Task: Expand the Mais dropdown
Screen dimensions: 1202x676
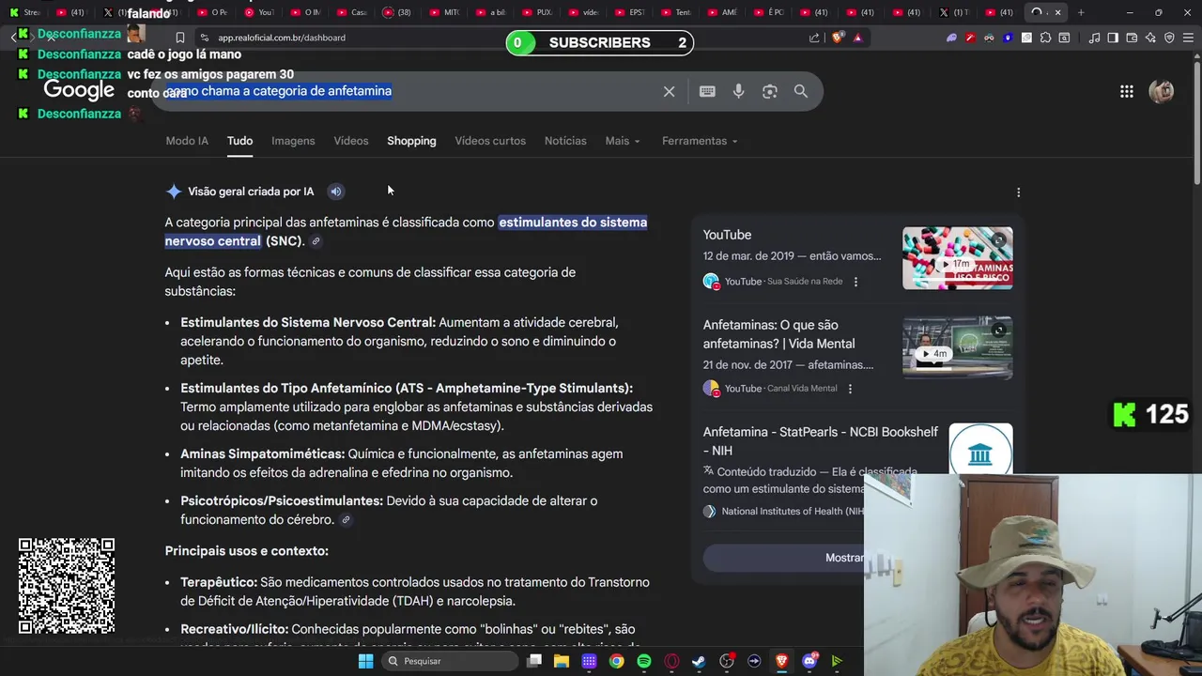Action: click(623, 141)
